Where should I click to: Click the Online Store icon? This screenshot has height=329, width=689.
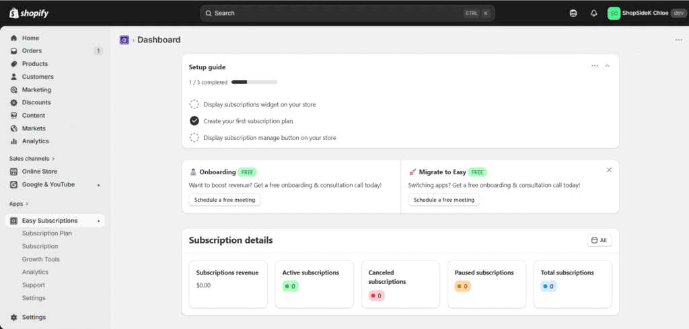pos(13,172)
